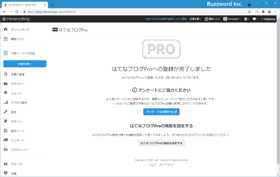The height and width of the screenshot is (177, 280).
Task: View site info via lock icon
Action: pyautogui.click(x=24, y=12)
